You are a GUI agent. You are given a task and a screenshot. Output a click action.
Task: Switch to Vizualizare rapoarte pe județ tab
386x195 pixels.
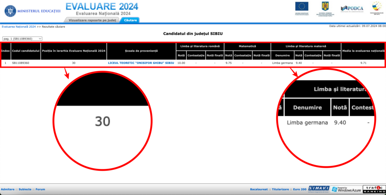pos(92,20)
